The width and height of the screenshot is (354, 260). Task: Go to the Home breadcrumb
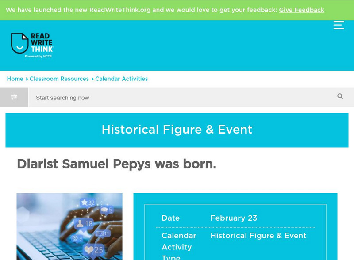pyautogui.click(x=15, y=79)
